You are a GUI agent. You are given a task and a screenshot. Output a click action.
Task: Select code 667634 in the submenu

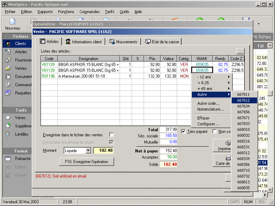coord(243,106)
